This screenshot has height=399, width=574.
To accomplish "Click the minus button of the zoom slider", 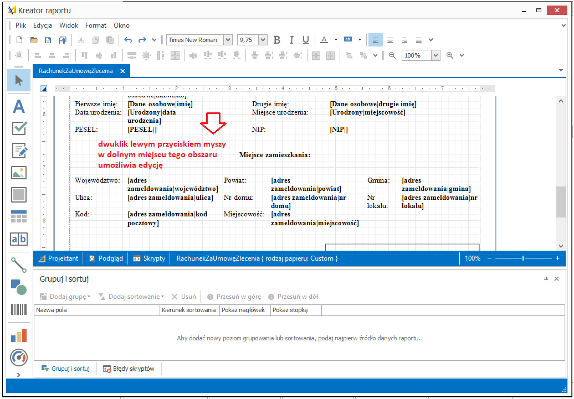I will point(489,258).
